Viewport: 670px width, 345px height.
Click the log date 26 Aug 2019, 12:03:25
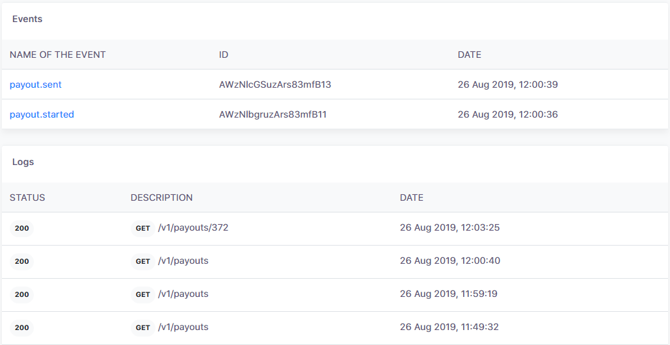[450, 228]
